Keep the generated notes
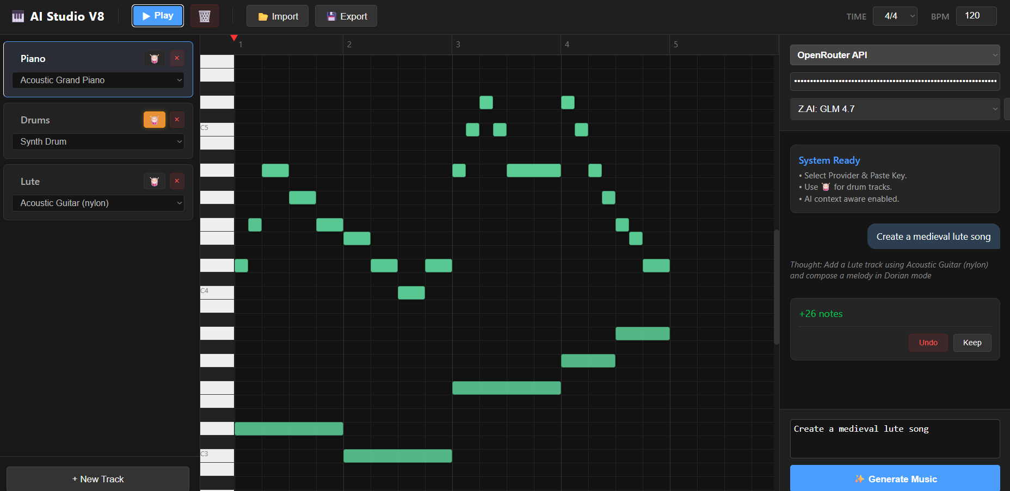Image resolution: width=1010 pixels, height=491 pixels. (x=972, y=343)
